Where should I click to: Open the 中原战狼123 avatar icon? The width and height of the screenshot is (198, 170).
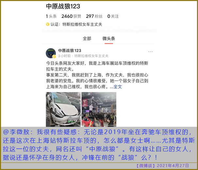[51, 53]
